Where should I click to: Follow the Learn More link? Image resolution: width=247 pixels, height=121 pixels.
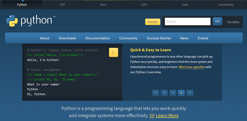(167, 115)
